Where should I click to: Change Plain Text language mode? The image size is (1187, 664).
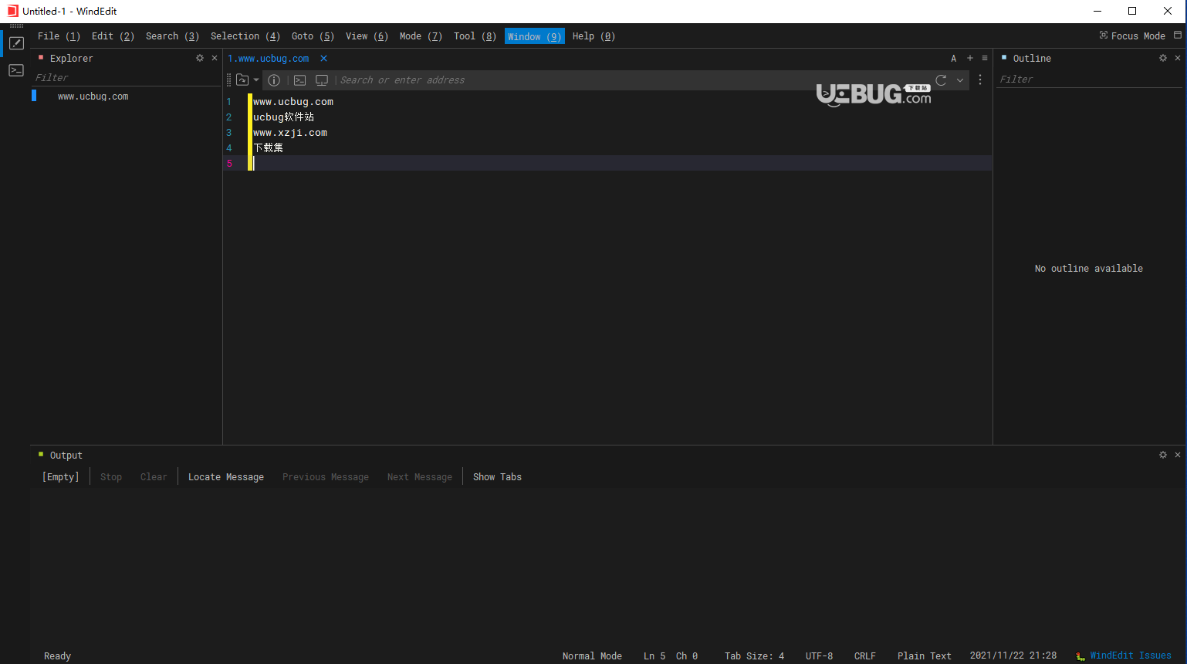(925, 656)
